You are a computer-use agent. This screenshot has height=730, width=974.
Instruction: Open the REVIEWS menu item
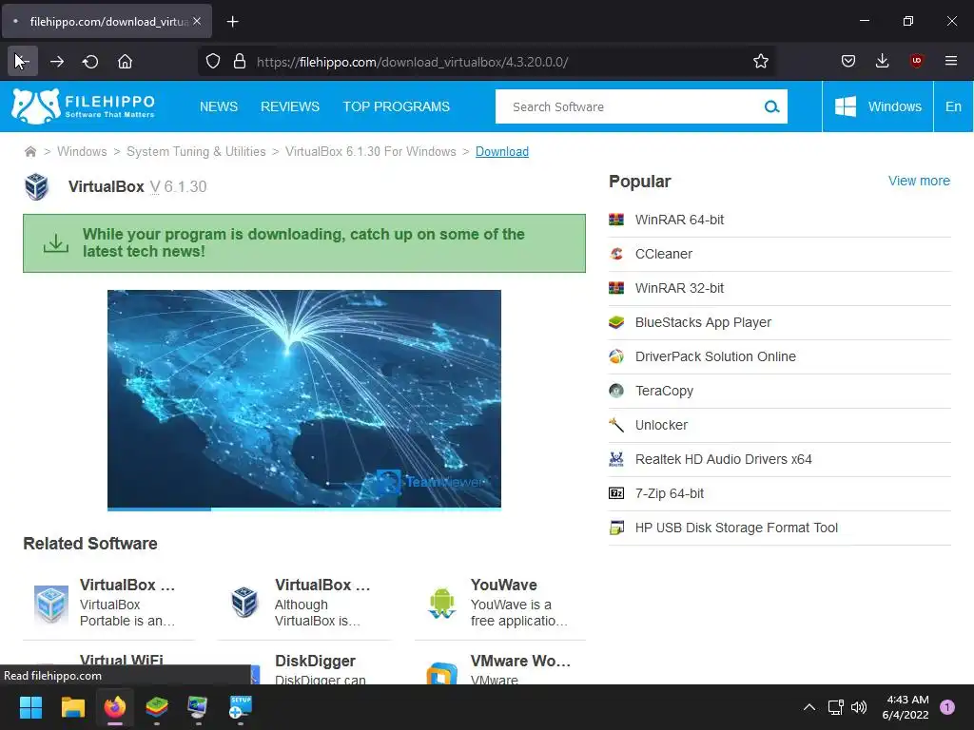click(x=290, y=106)
